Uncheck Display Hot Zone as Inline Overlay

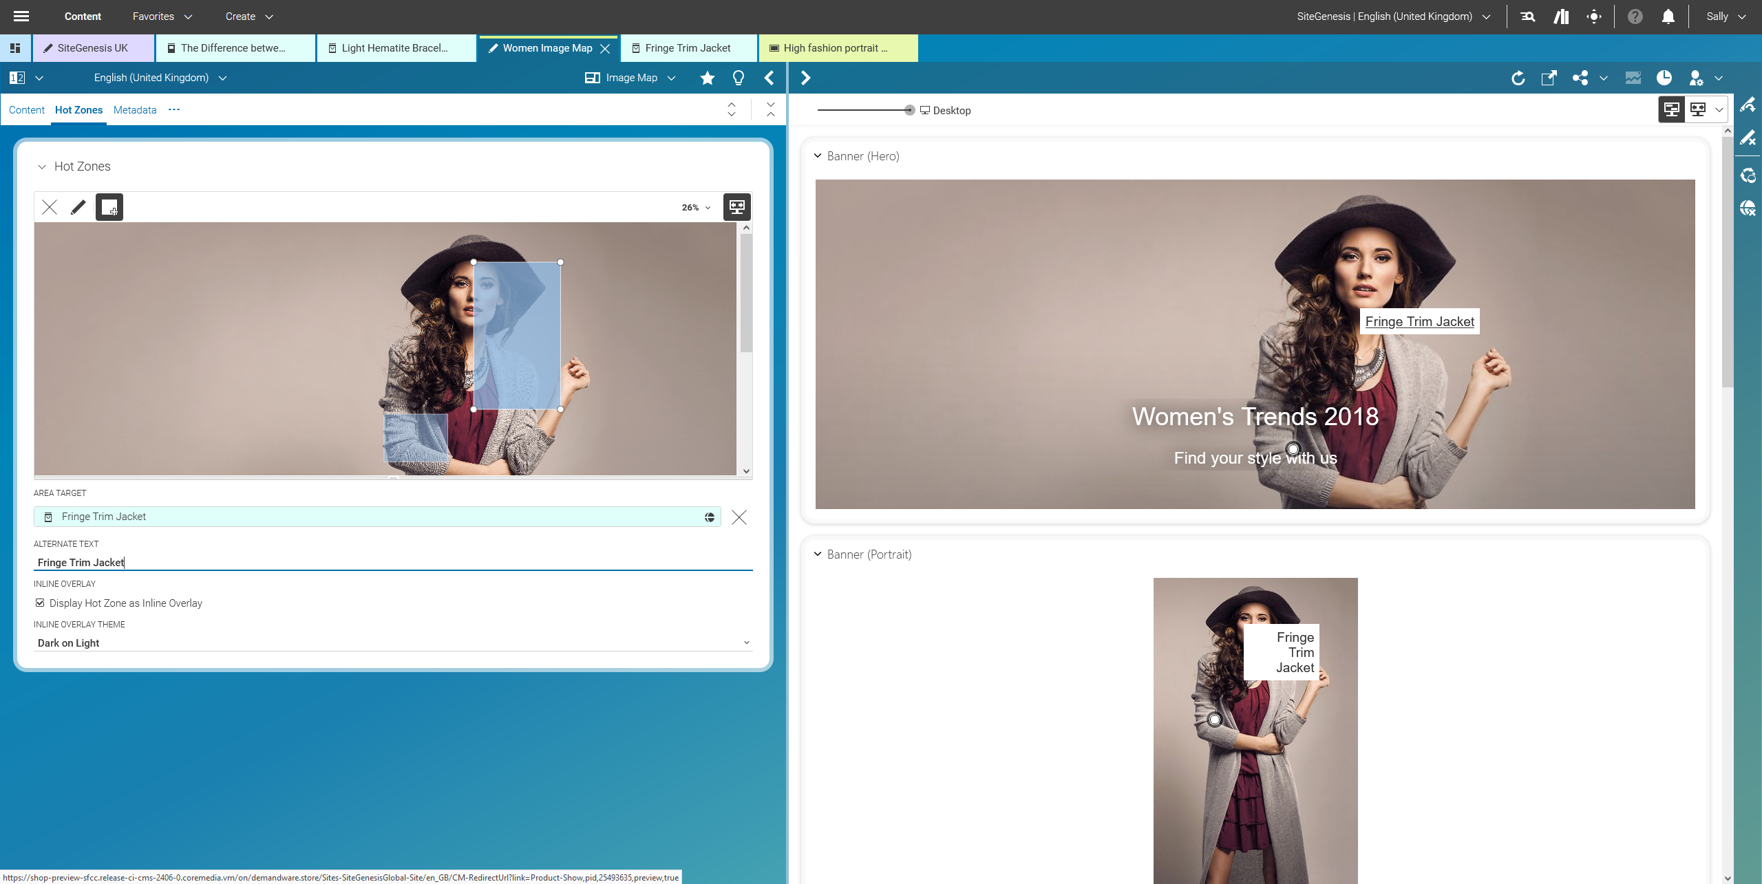[40, 603]
